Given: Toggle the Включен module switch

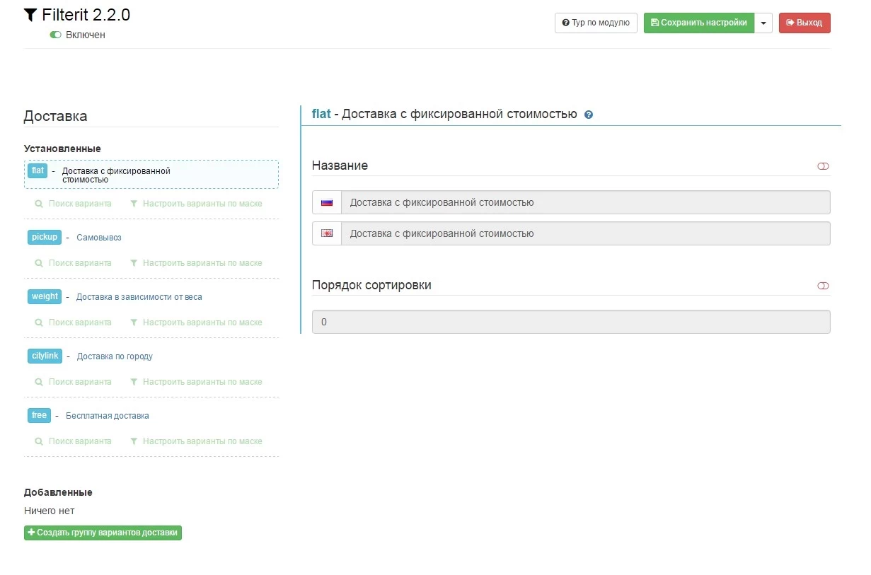Looking at the screenshot, I should click(x=56, y=35).
